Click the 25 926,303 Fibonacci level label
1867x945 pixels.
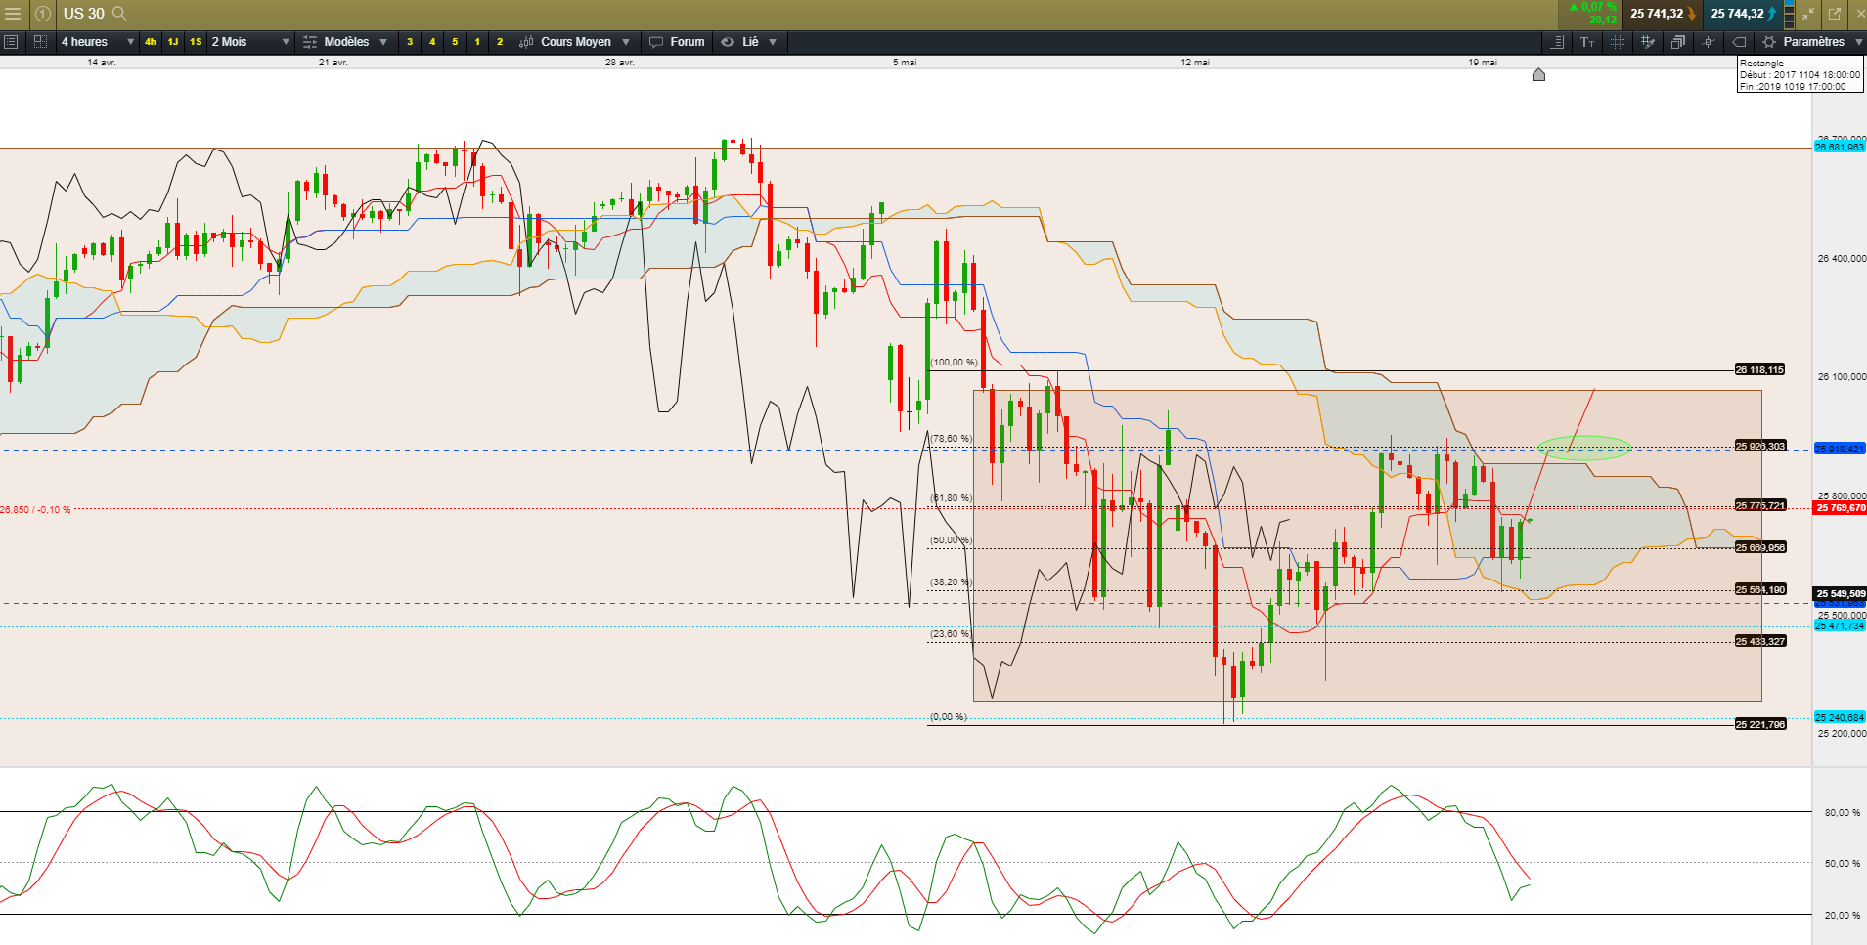pyautogui.click(x=1760, y=446)
